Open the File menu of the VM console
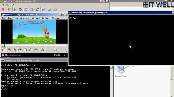This screenshot has height=97, width=174. 3,5
